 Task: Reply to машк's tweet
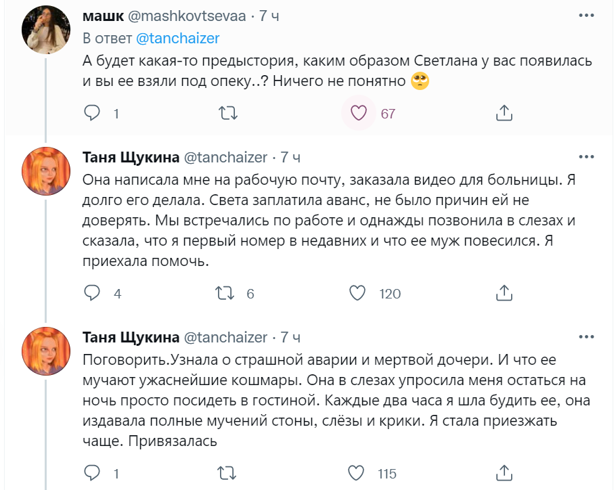coord(91,113)
